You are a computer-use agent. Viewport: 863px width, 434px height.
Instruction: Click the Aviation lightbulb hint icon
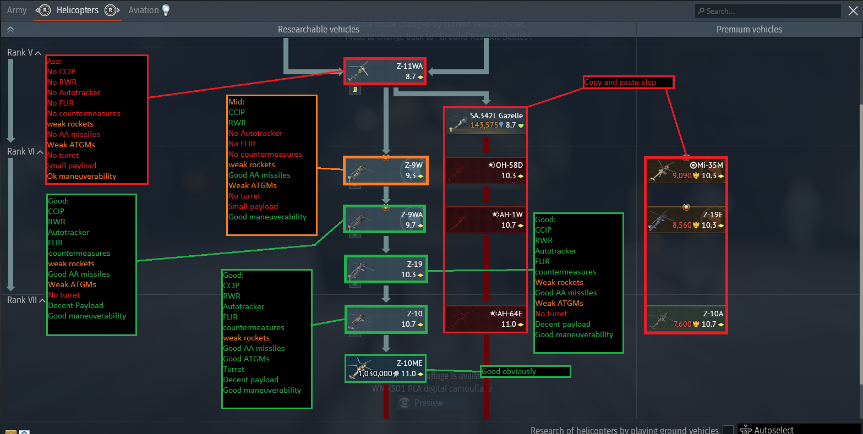pos(166,10)
